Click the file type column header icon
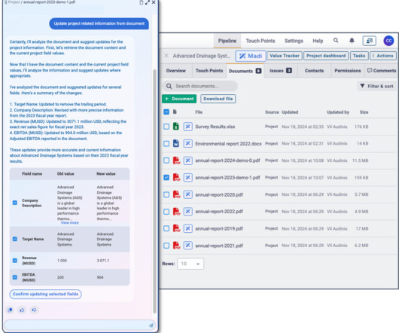Viewport: 399px width, 333px height. tap(175, 112)
